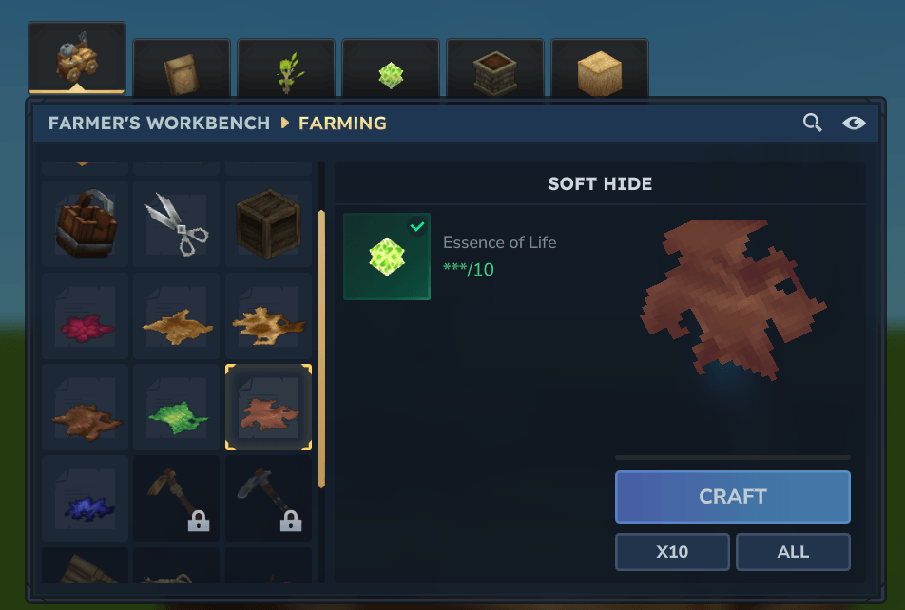
Task: Open the recipe search magnifier
Action: [x=812, y=123]
